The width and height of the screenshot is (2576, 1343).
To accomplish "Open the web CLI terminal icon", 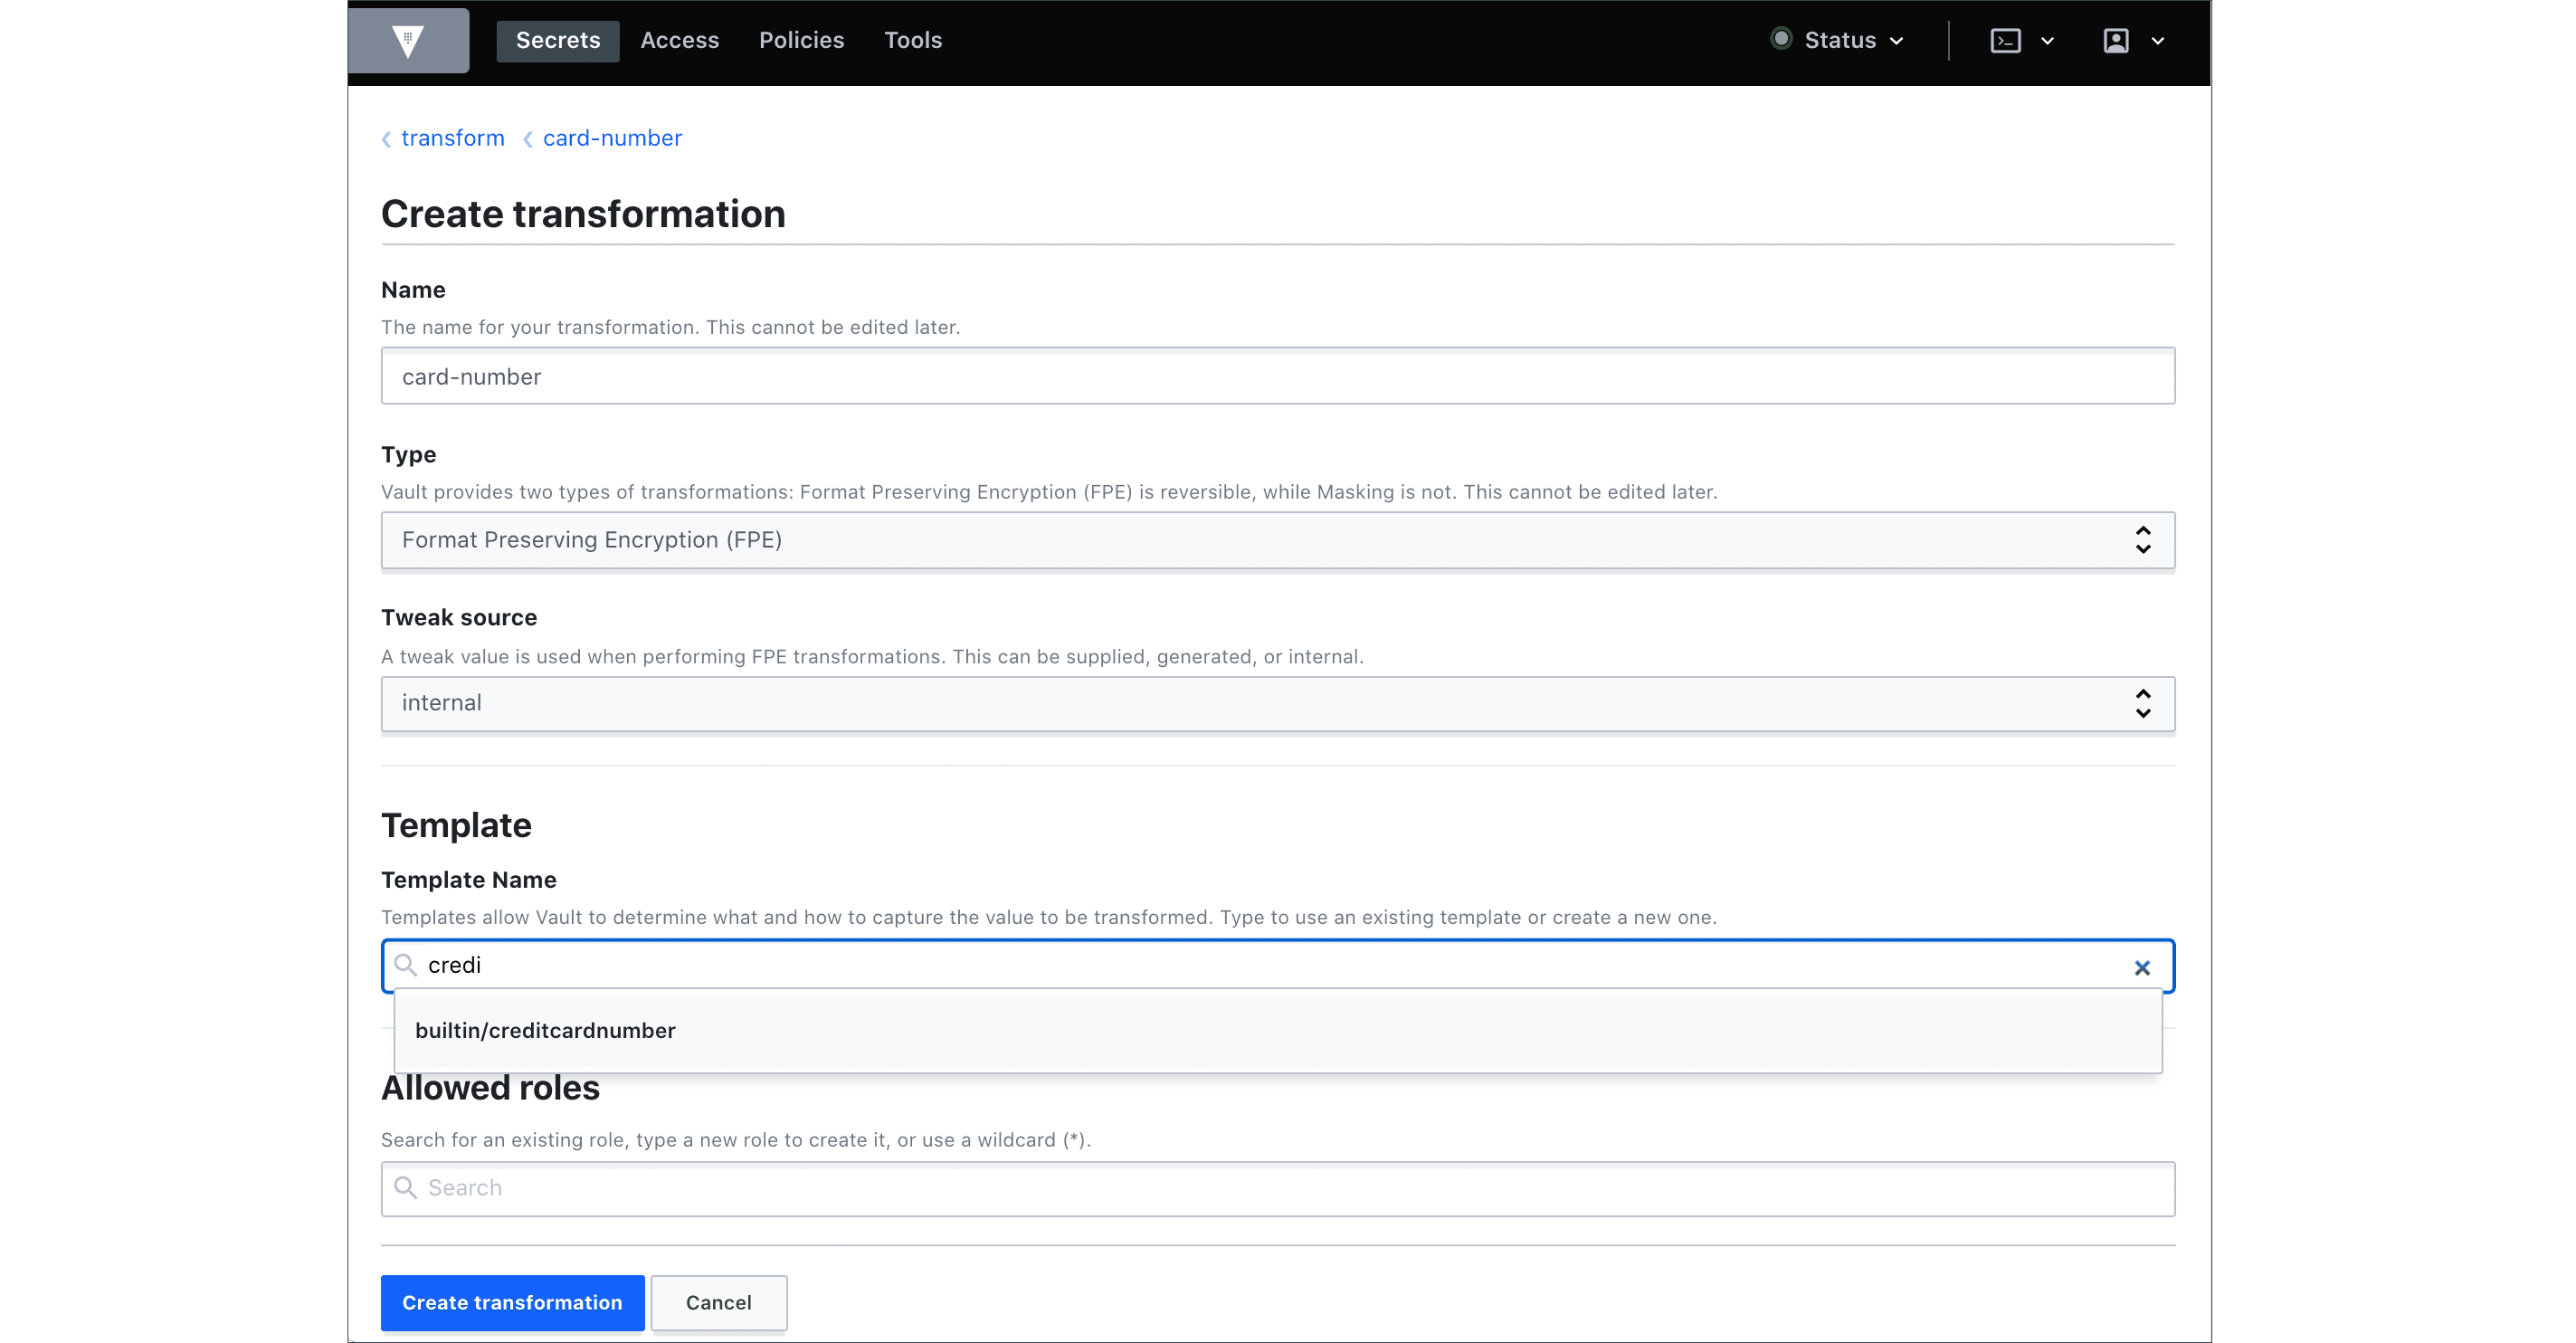I will click(x=2006, y=40).
